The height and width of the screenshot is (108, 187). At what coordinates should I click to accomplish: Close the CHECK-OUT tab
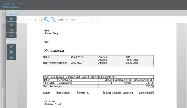click(x=21, y=4)
